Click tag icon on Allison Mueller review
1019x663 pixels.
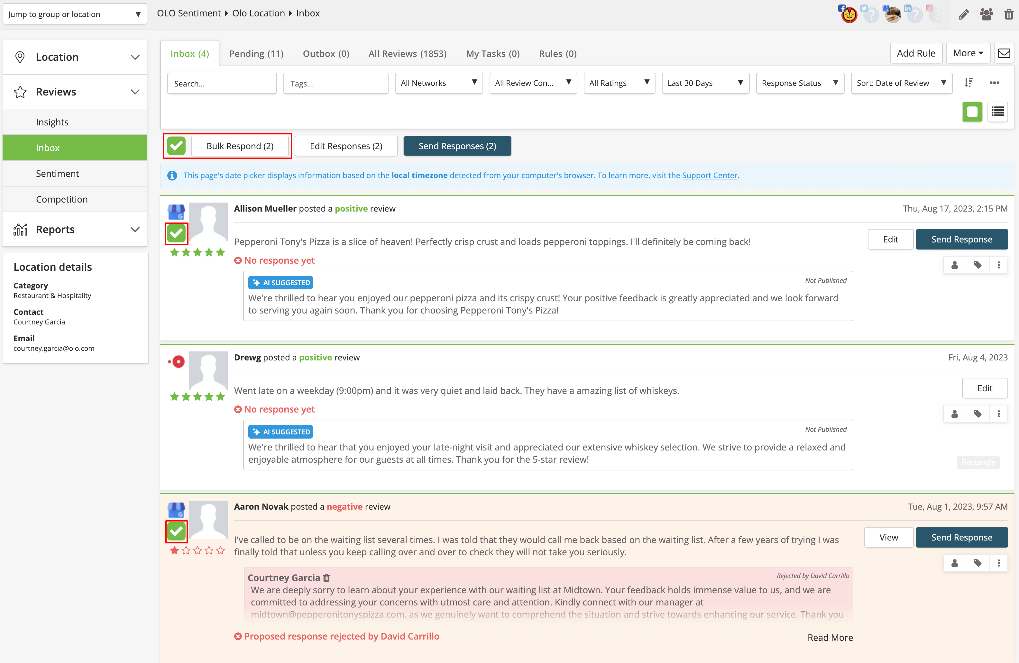(978, 265)
